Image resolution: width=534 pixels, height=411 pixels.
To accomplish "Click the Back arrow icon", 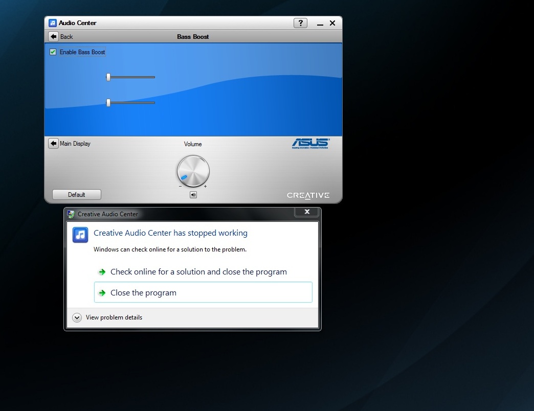I will pos(54,36).
